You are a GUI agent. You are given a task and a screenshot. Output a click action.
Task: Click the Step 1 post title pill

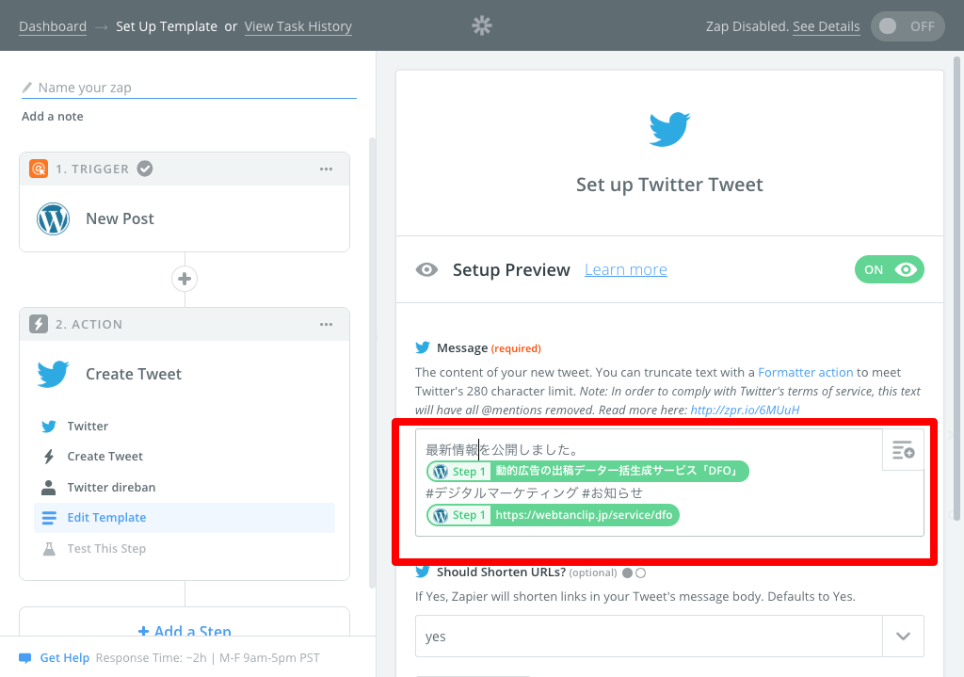point(587,471)
